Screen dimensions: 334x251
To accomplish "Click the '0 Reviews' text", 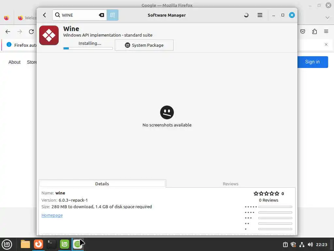I will click(268, 200).
